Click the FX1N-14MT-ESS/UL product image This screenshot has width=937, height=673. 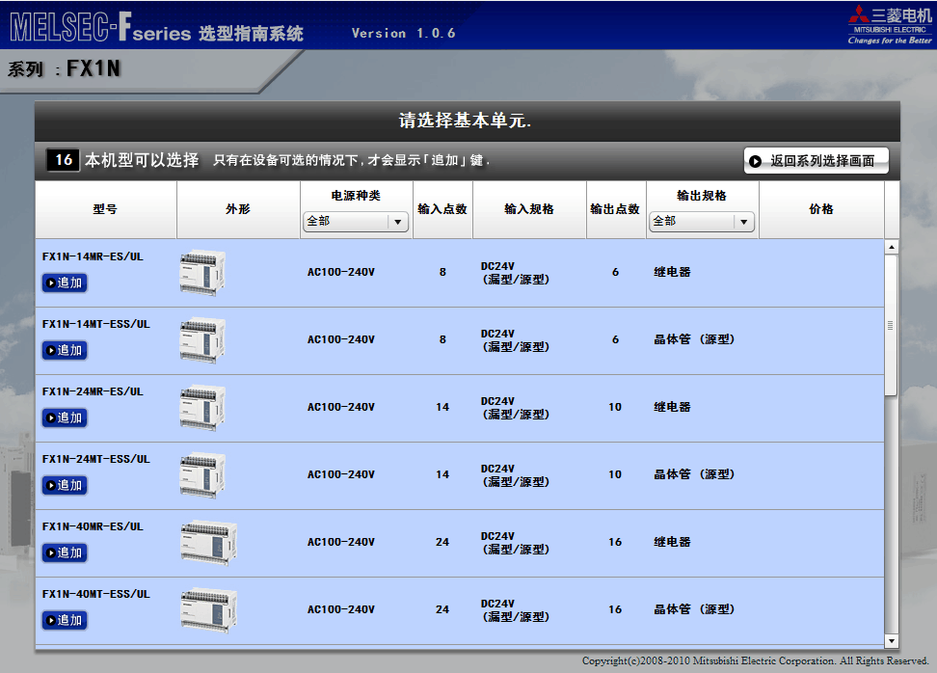click(203, 340)
